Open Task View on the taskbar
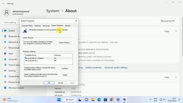The height and width of the screenshot is (103, 183). tap(80, 100)
